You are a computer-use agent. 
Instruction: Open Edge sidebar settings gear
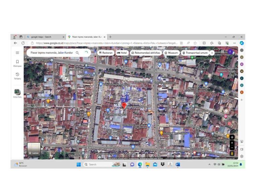242,156
